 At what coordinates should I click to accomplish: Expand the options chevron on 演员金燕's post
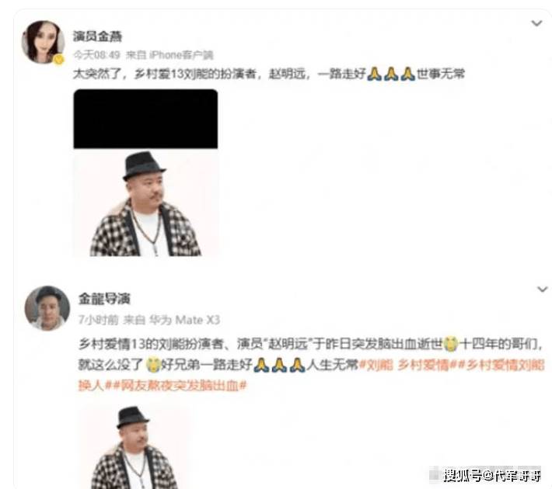pyautogui.click(x=536, y=23)
